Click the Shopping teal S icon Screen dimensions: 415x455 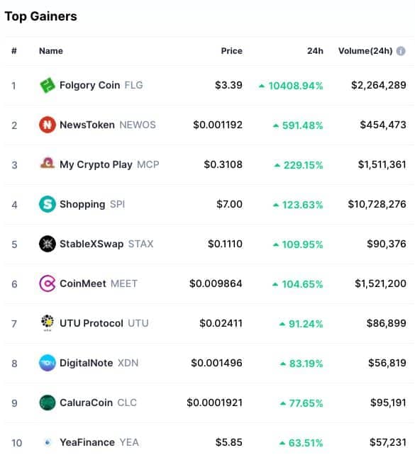pyautogui.click(x=48, y=204)
